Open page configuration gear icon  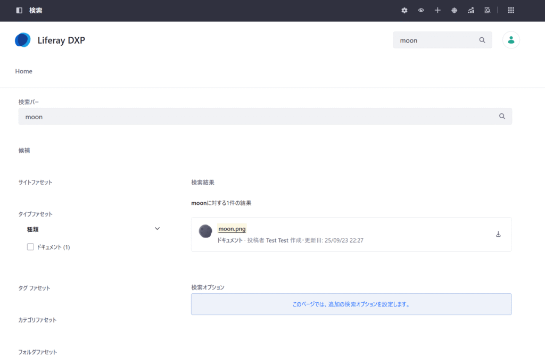[x=404, y=10]
